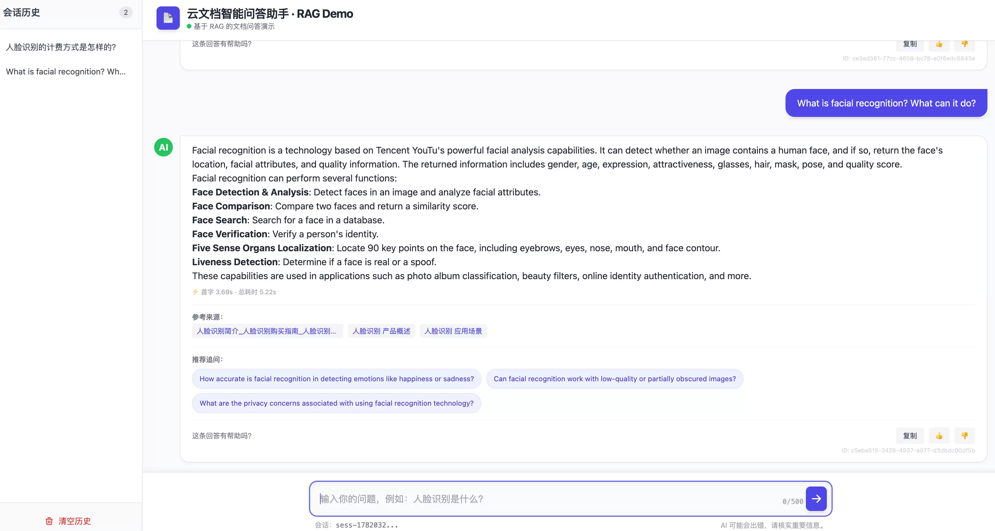The width and height of the screenshot is (995, 531).
Task: Focus the question input field
Action: pyautogui.click(x=548, y=498)
